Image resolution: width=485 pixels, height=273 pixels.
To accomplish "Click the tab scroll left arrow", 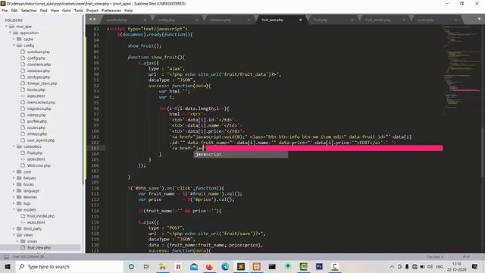I will (x=90, y=19).
